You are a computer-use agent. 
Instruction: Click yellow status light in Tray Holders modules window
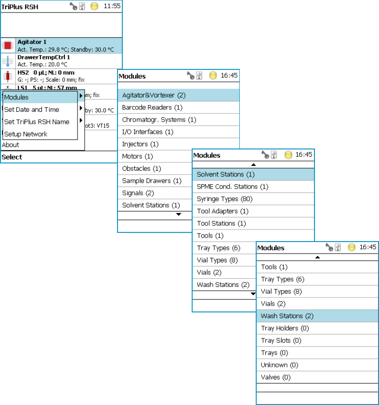click(352, 247)
